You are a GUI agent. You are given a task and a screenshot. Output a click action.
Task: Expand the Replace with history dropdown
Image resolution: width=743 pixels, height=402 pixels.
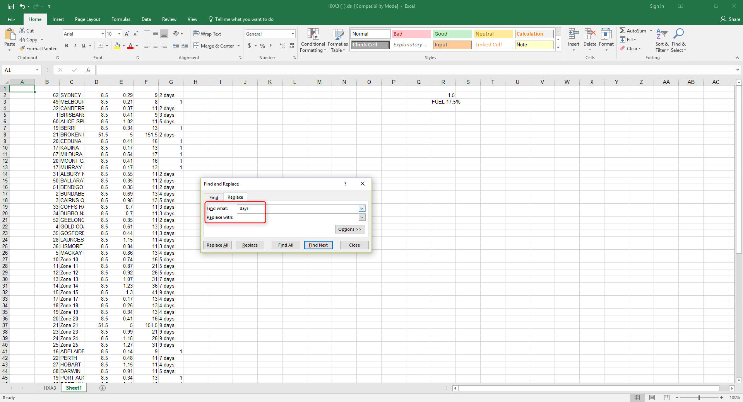pyautogui.click(x=362, y=217)
